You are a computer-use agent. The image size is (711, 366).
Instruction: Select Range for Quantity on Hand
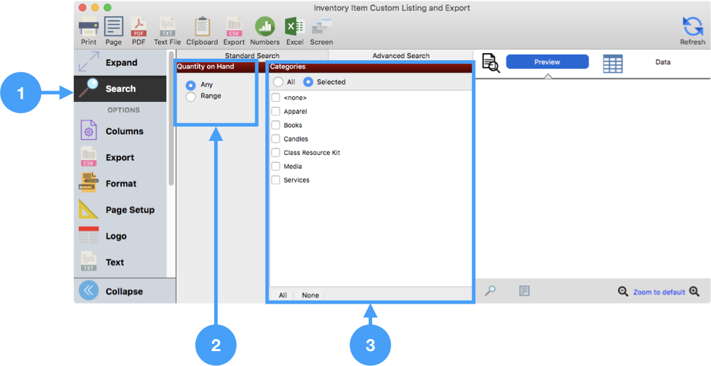[x=191, y=96]
